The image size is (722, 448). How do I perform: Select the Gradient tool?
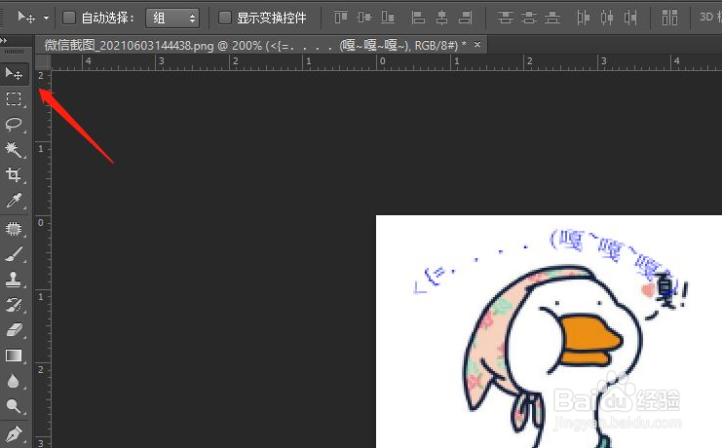pos(14,355)
